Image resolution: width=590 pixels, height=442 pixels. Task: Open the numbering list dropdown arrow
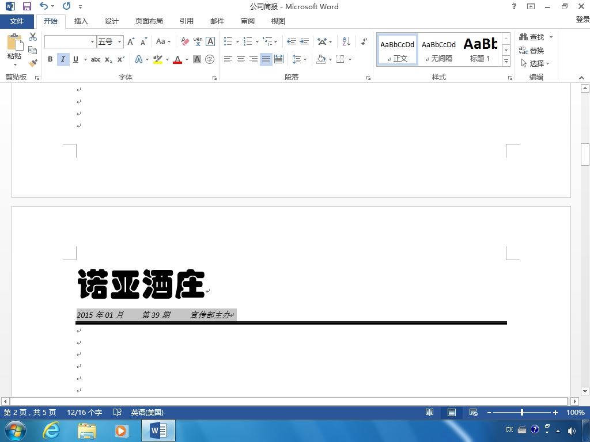tap(257, 41)
